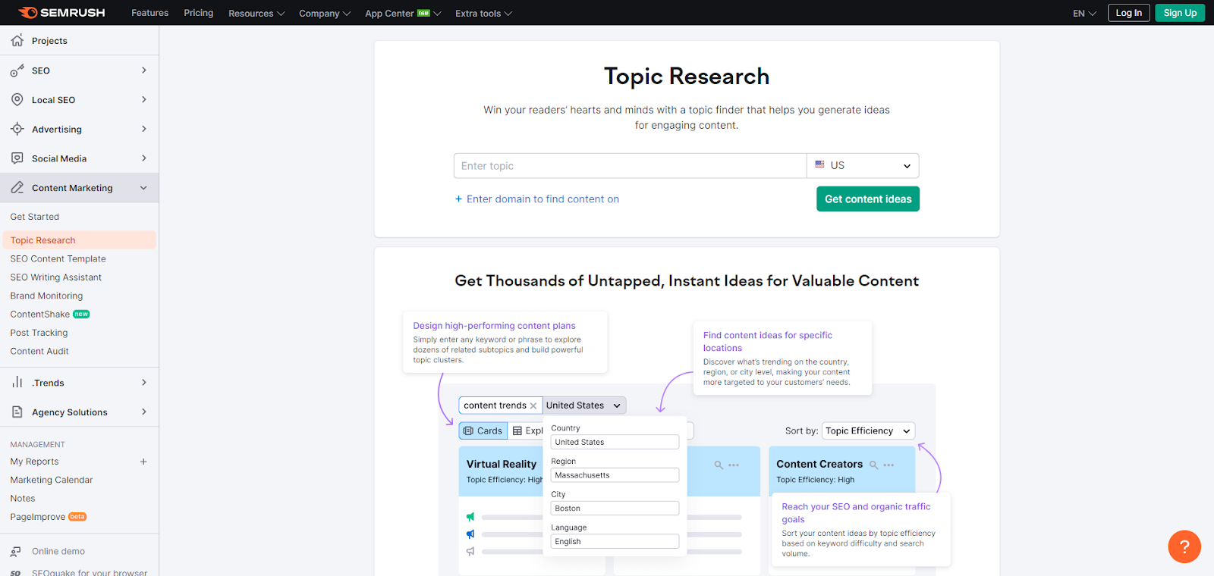
Task: Click the Social Media icon
Action: pos(17,158)
